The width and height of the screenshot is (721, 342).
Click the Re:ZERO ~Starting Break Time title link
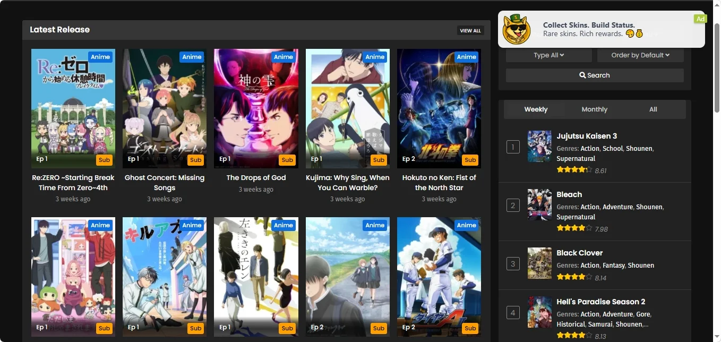click(73, 183)
